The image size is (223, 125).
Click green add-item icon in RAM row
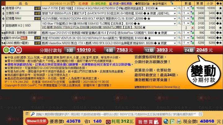click(x=192, y=18)
